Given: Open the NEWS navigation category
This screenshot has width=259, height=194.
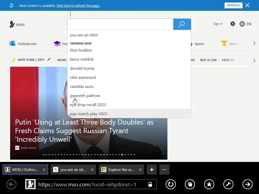Looking at the screenshot, I should coord(62,60).
